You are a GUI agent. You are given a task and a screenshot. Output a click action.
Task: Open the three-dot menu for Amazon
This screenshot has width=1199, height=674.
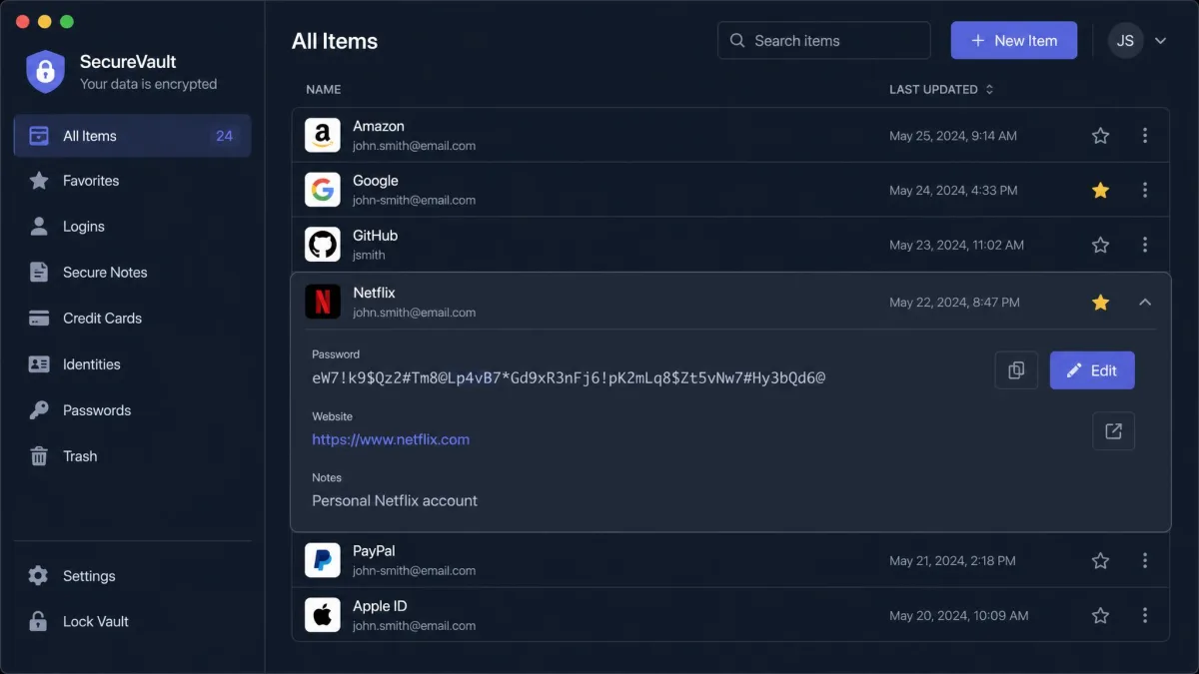(x=1145, y=136)
